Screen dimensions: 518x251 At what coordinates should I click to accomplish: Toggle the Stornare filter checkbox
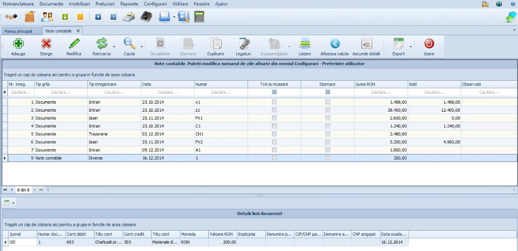328,92
